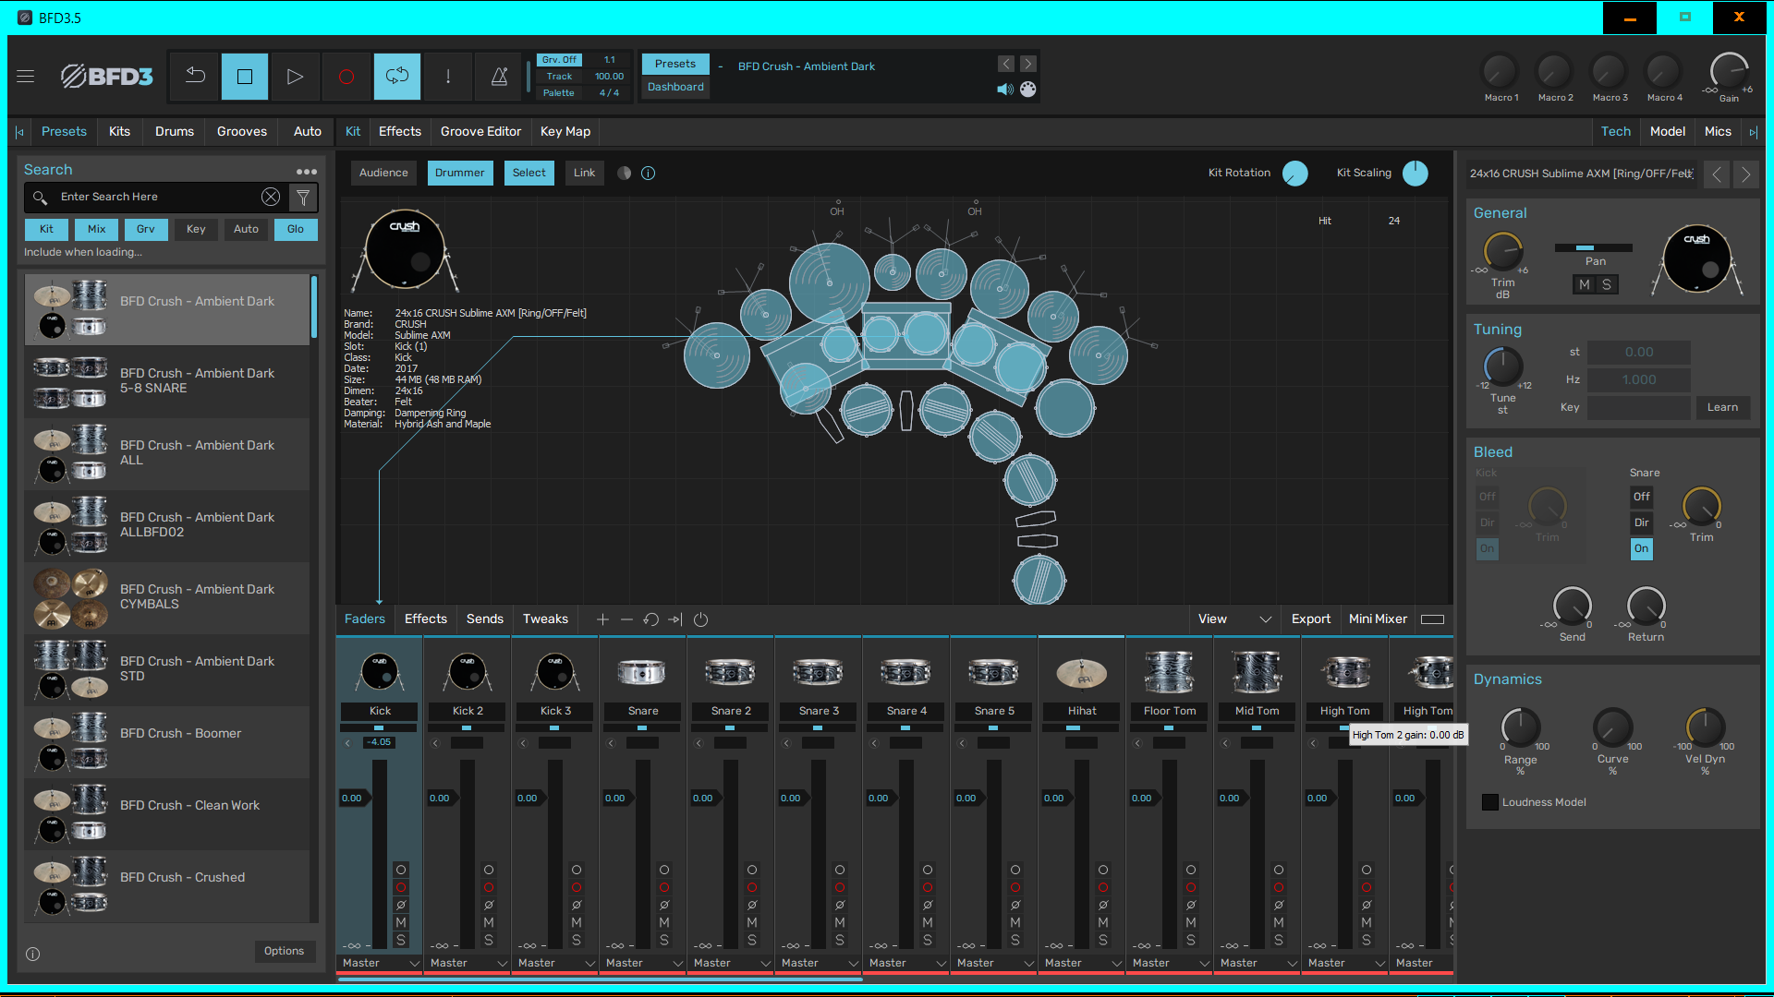Open the mixer Tweaks tab
Viewport: 1774px width, 997px height.
[545, 619]
